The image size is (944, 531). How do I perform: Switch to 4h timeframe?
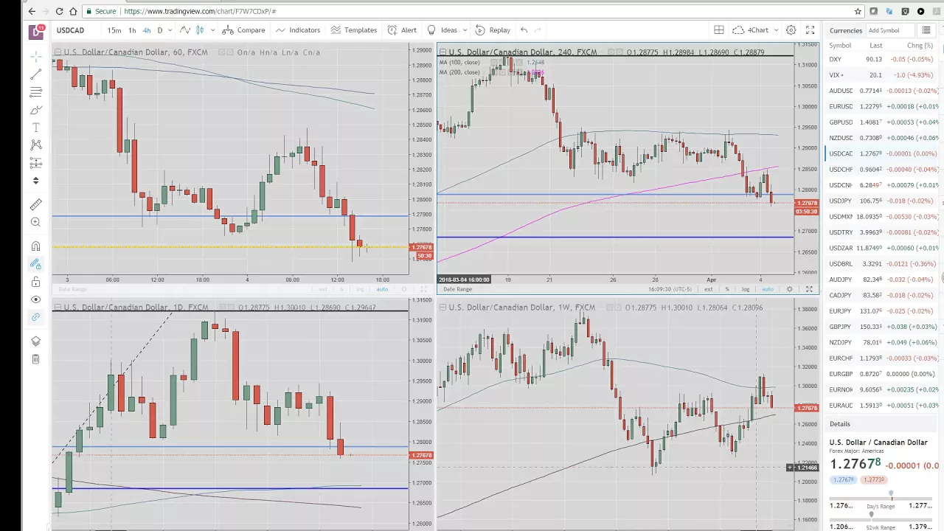146,30
